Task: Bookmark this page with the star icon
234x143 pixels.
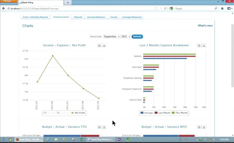Action: click(x=157, y=9)
